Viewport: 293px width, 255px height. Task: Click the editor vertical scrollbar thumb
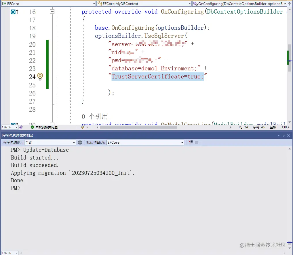[290, 58]
